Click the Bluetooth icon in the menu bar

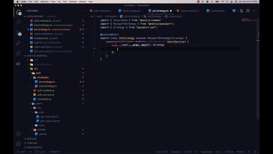(212, 2)
